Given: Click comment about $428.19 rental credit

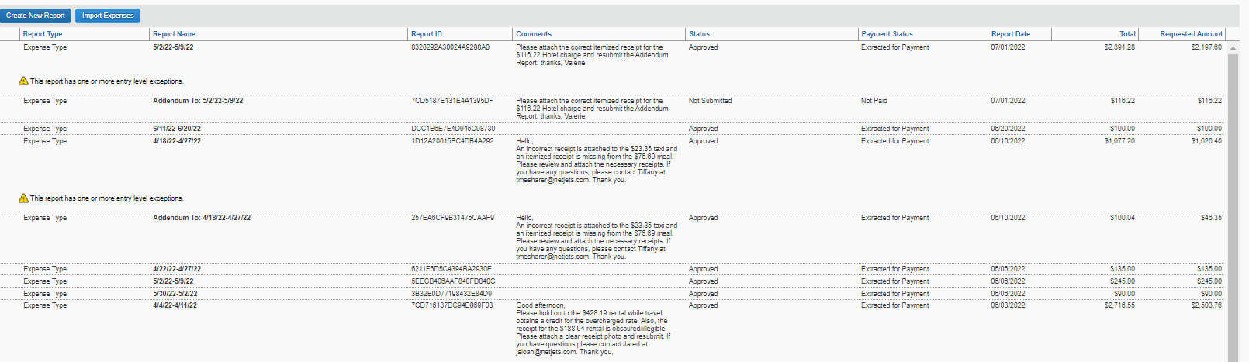Looking at the screenshot, I should tap(593, 329).
